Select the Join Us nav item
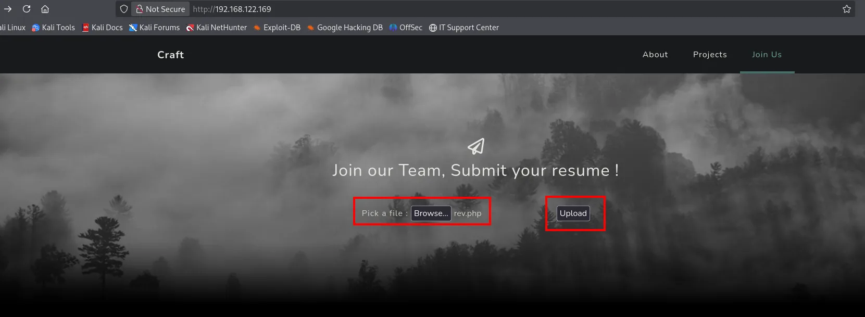This screenshot has width=865, height=317. click(767, 55)
